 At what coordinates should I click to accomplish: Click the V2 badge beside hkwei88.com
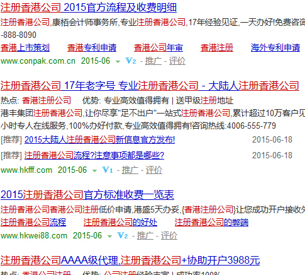[x=123, y=235]
